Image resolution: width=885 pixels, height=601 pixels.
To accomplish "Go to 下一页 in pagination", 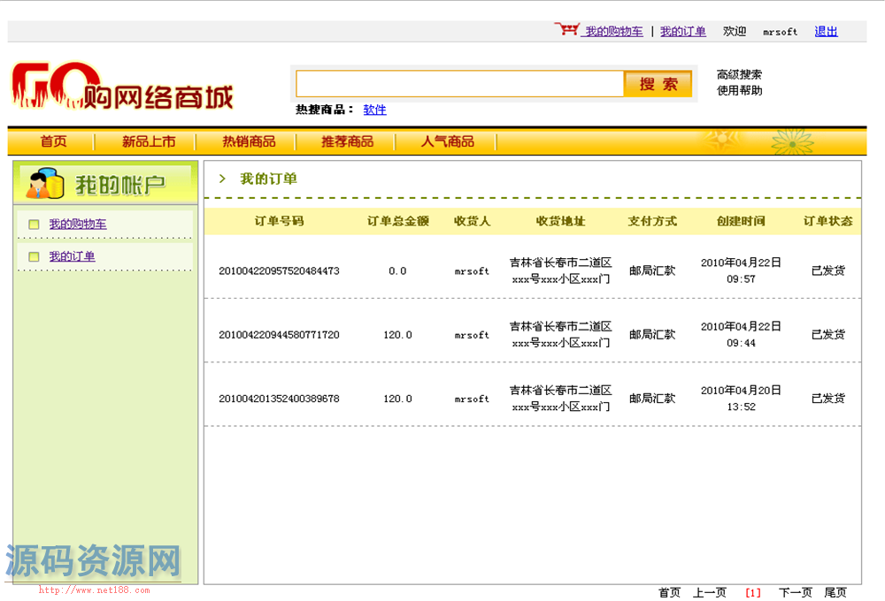I will pos(795,592).
